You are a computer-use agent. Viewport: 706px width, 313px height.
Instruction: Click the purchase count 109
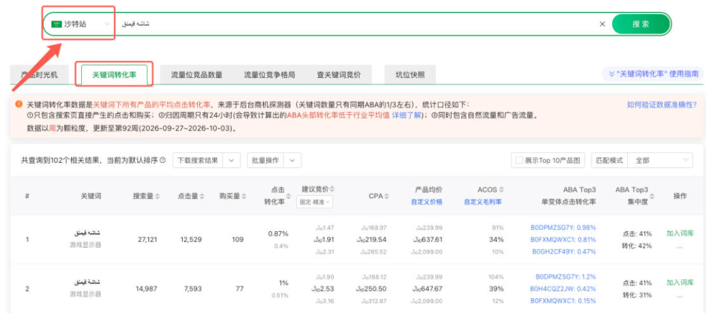click(x=238, y=240)
